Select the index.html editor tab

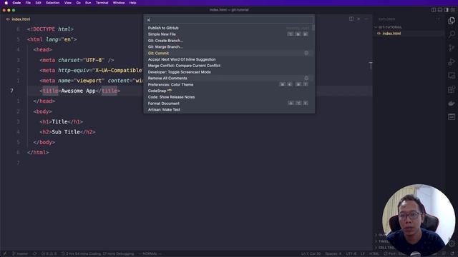(19, 19)
